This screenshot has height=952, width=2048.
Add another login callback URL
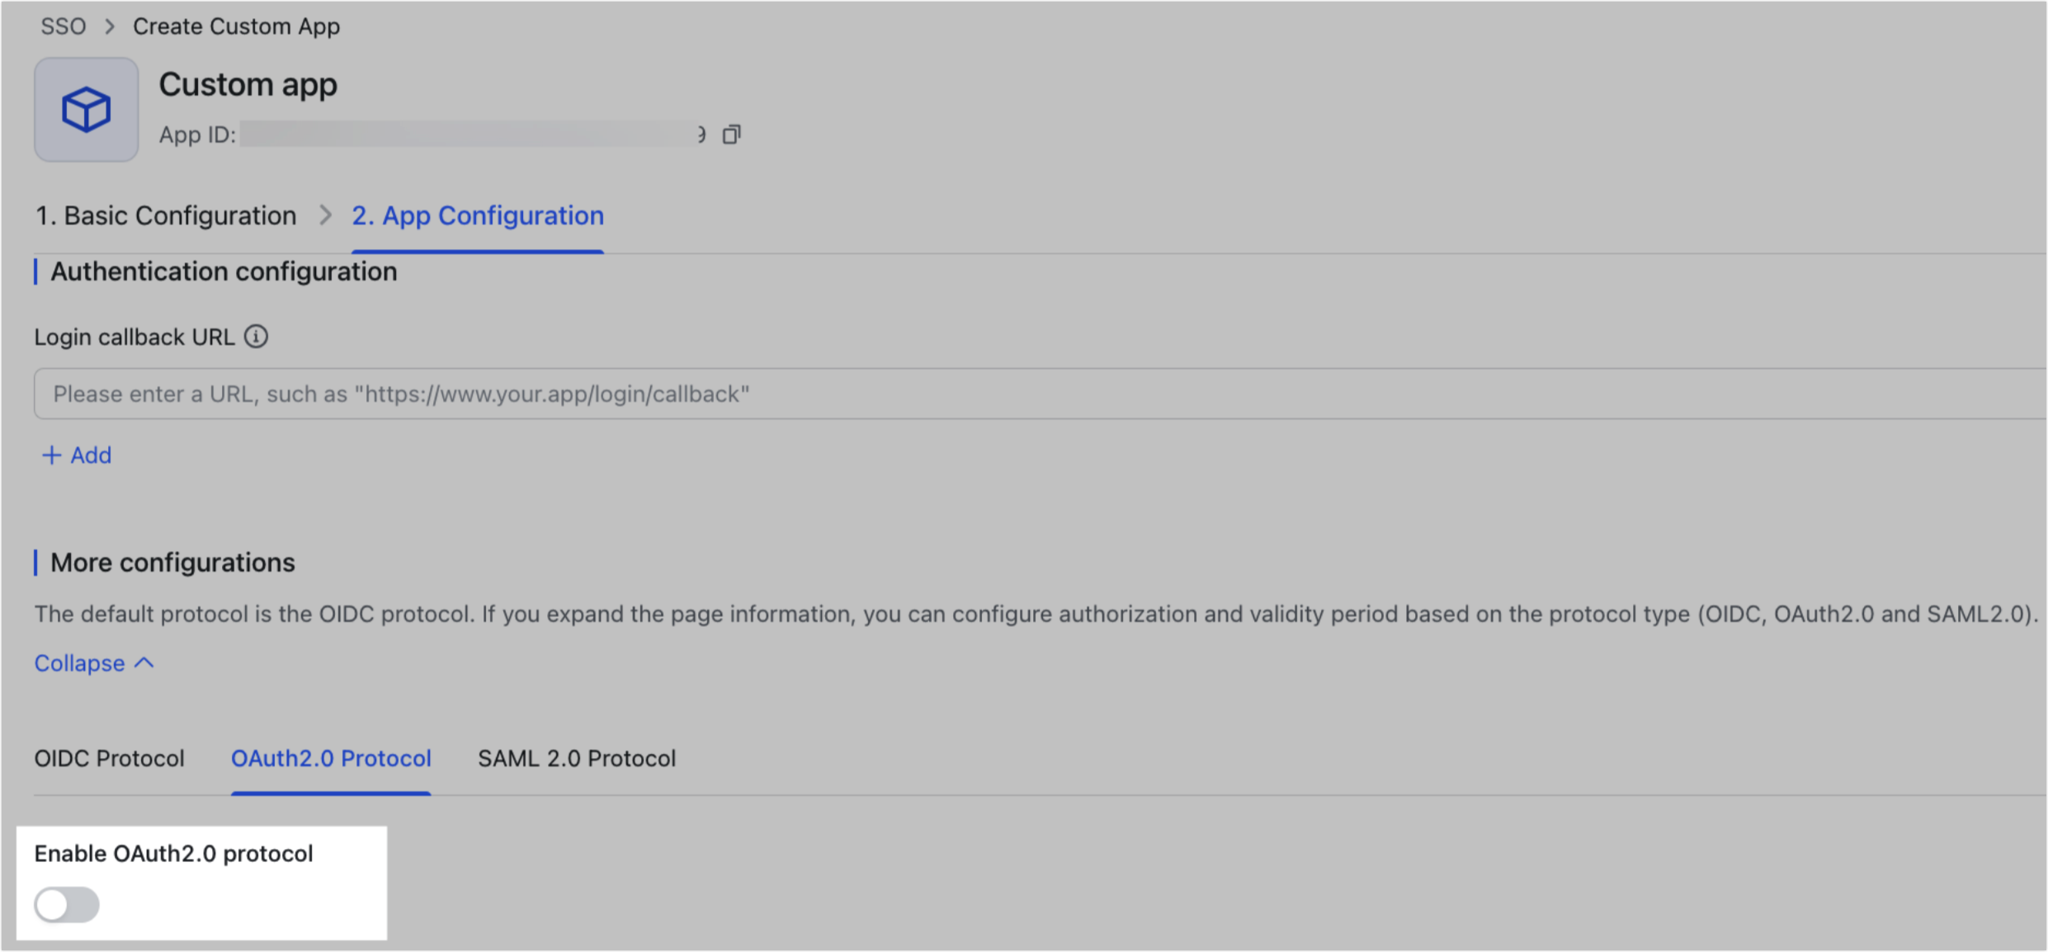(75, 455)
